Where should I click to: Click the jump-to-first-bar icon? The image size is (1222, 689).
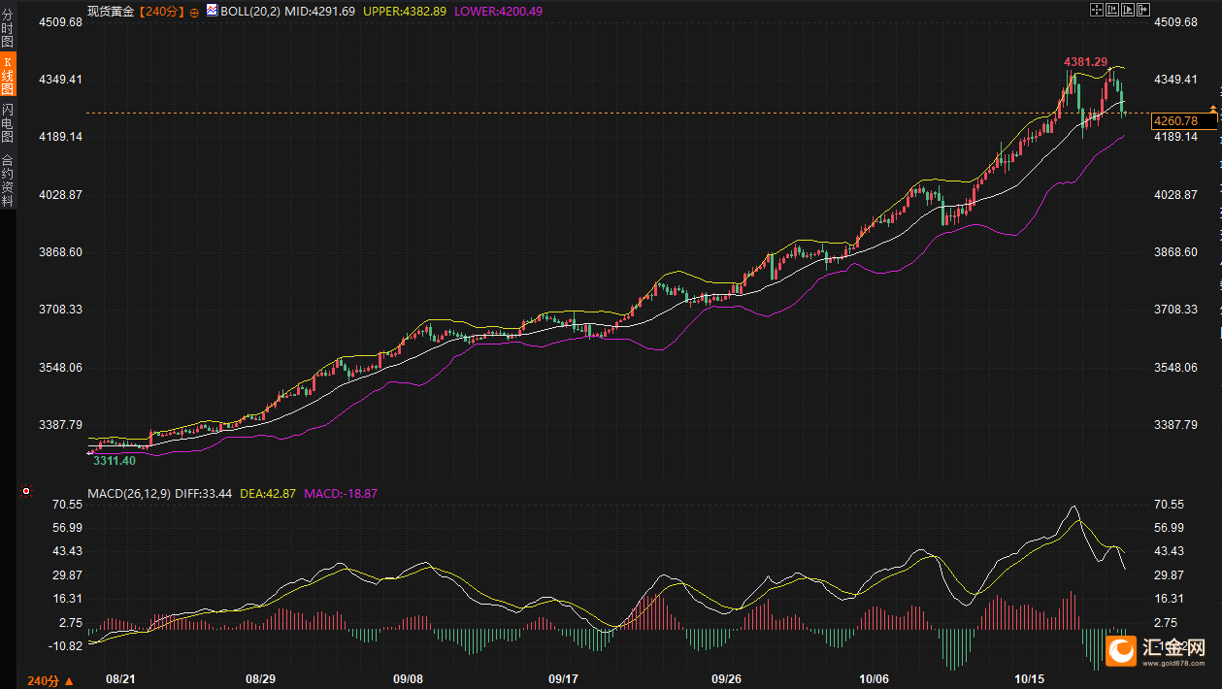coord(1112,10)
